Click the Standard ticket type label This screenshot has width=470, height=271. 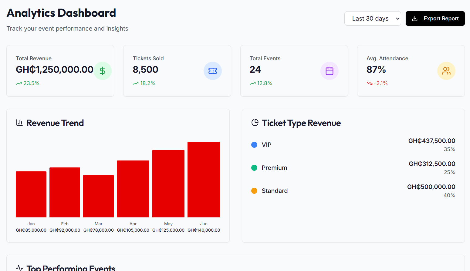pos(275,191)
